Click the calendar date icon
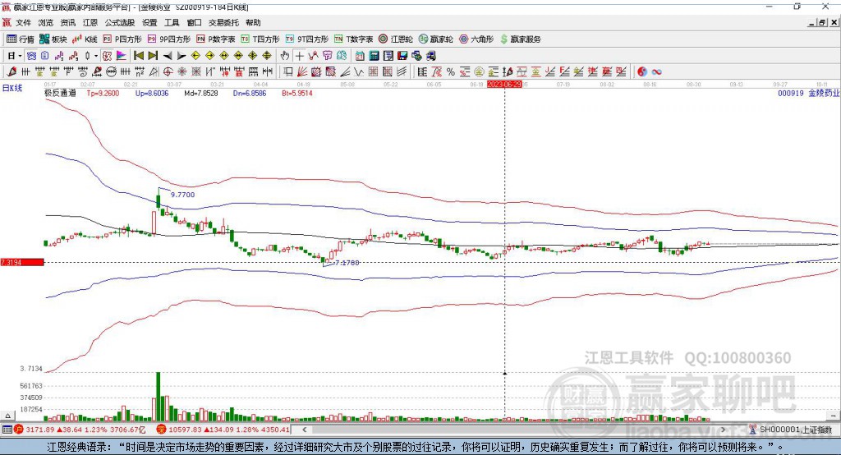The width and height of the screenshot is (841, 455). (360, 56)
